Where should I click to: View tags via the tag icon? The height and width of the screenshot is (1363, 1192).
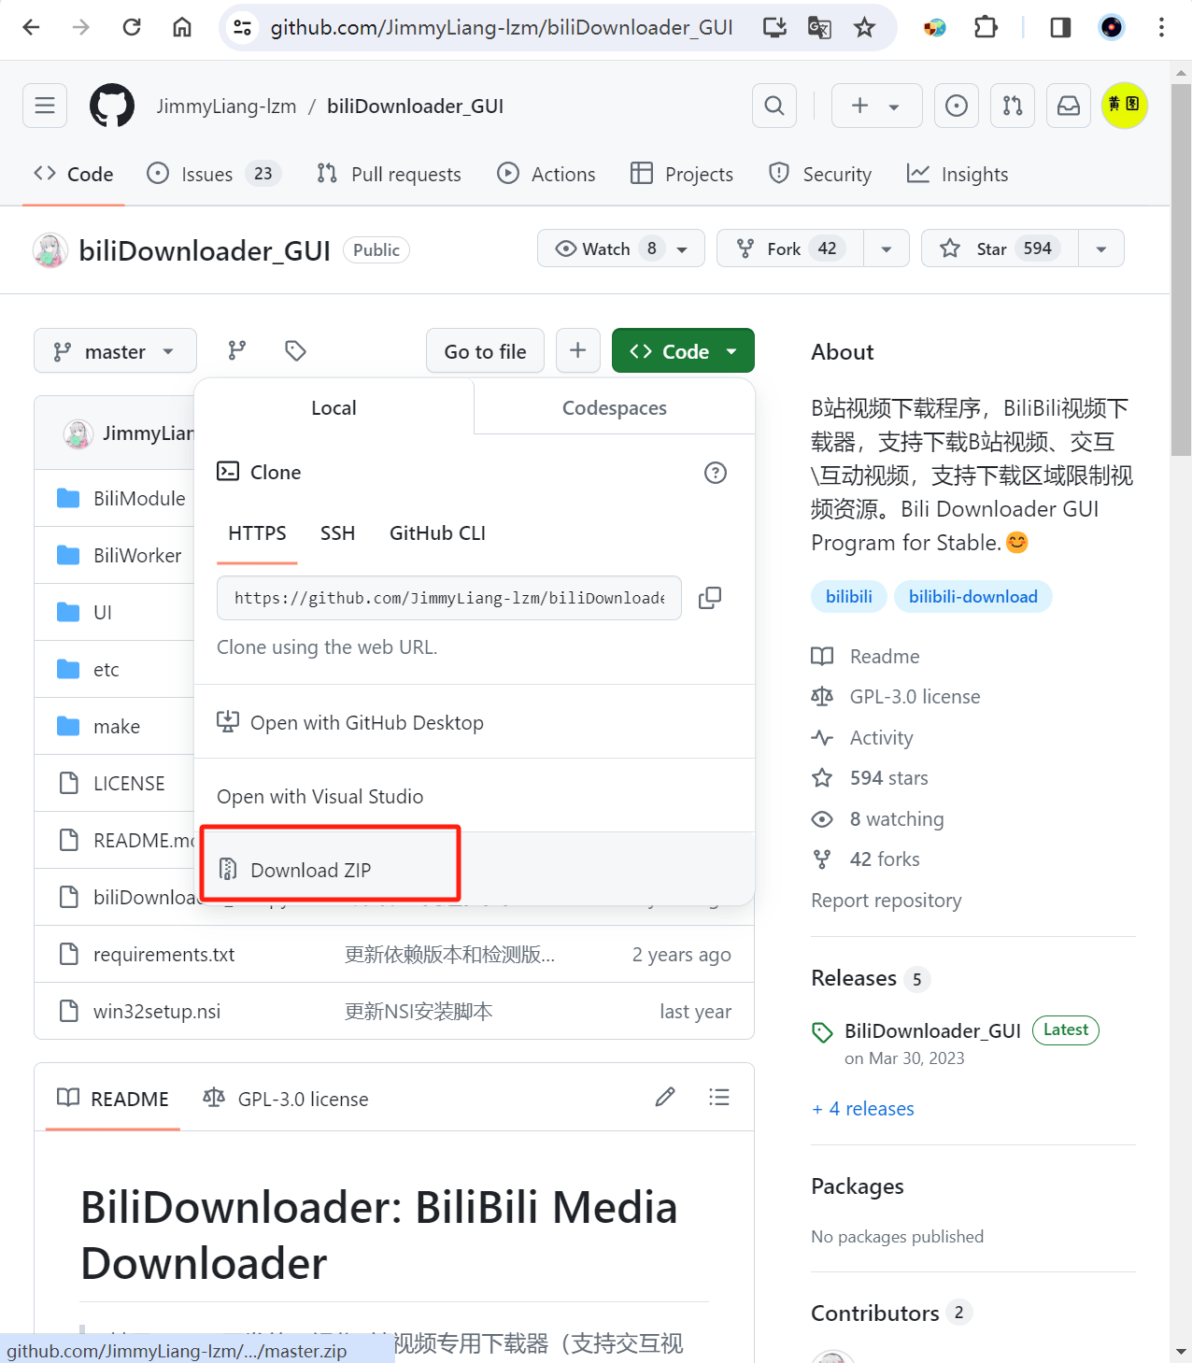coord(295,351)
